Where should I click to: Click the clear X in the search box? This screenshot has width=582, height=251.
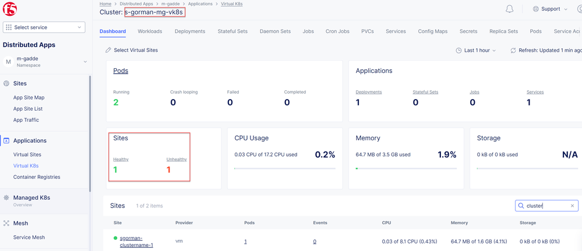(x=572, y=206)
